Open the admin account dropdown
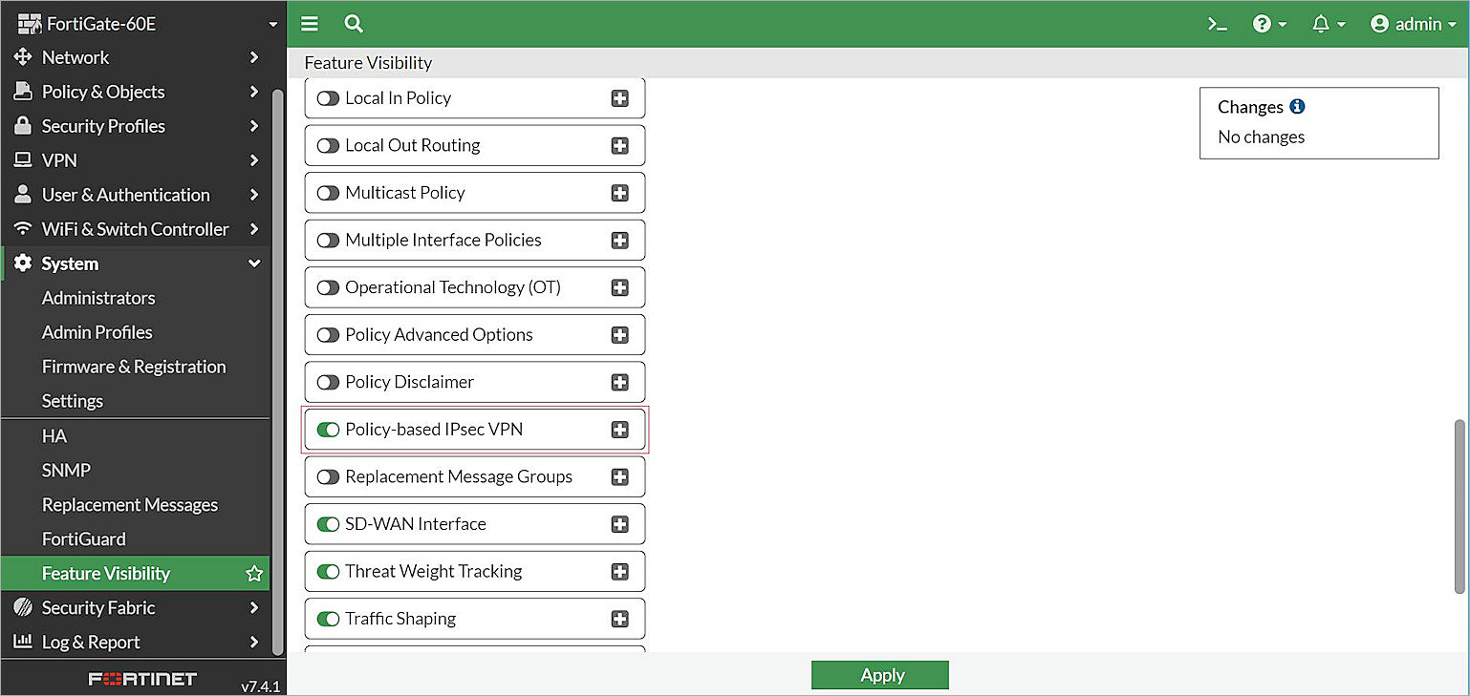 pyautogui.click(x=1412, y=23)
